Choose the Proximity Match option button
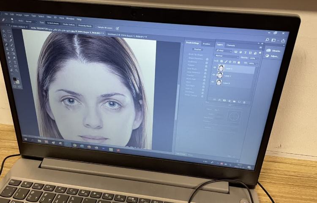Viewport: 317px width, 203px height. click(x=85, y=26)
